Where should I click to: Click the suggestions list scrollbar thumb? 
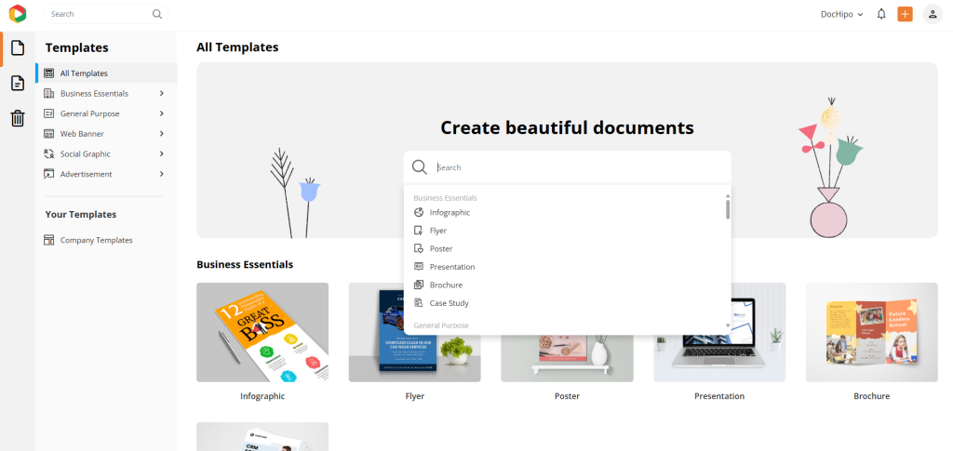728,209
